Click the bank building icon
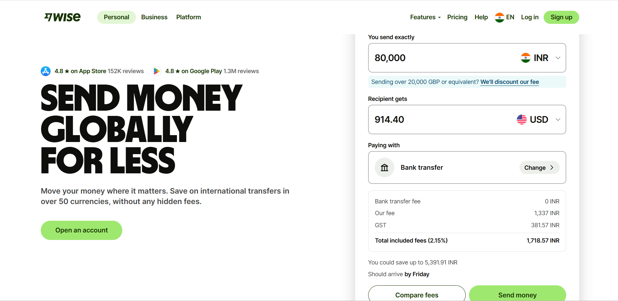The height and width of the screenshot is (301, 618). coord(384,167)
